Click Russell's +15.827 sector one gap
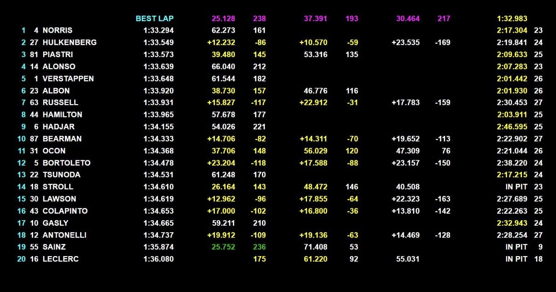Viewport: 556px width, 292px height. (221, 103)
